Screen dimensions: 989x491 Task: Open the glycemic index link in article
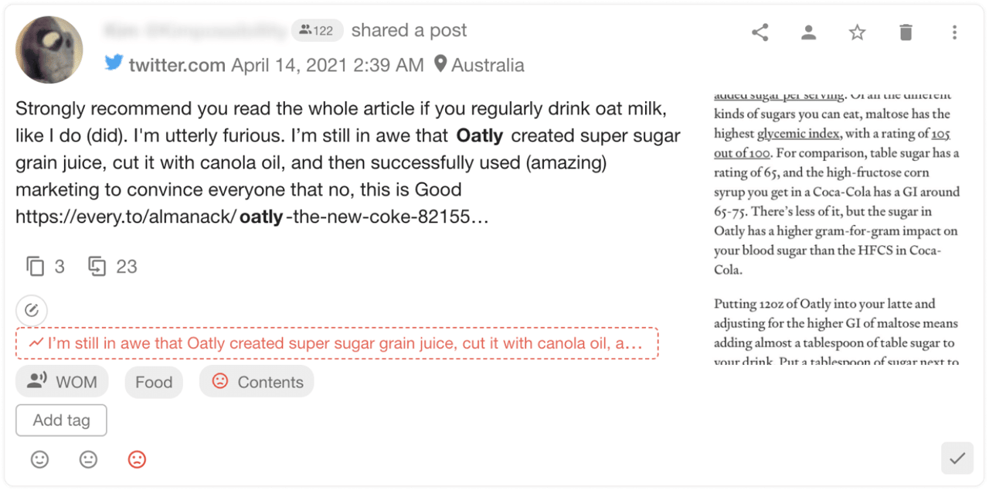coord(798,134)
